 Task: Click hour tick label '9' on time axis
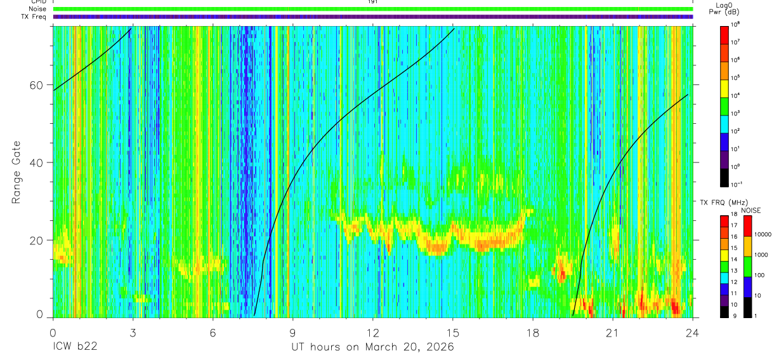(x=292, y=333)
